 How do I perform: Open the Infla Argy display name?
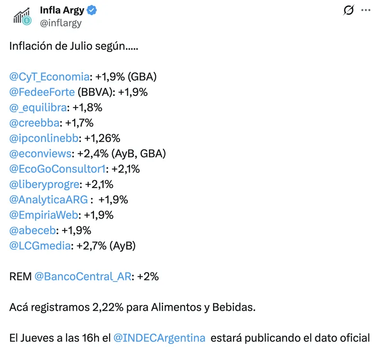[x=62, y=11]
